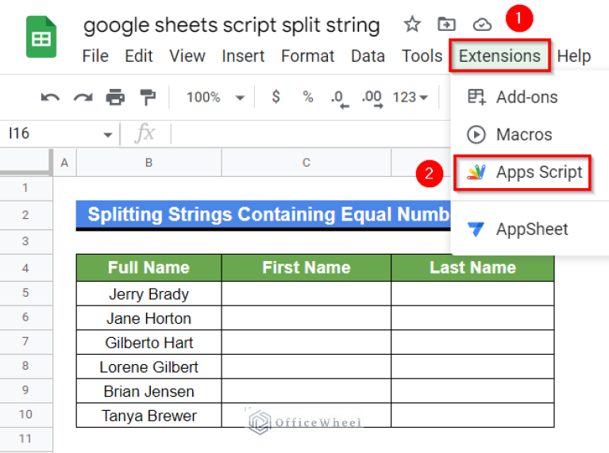
Task: Open the 100% zoom dropdown
Action: pyautogui.click(x=215, y=98)
